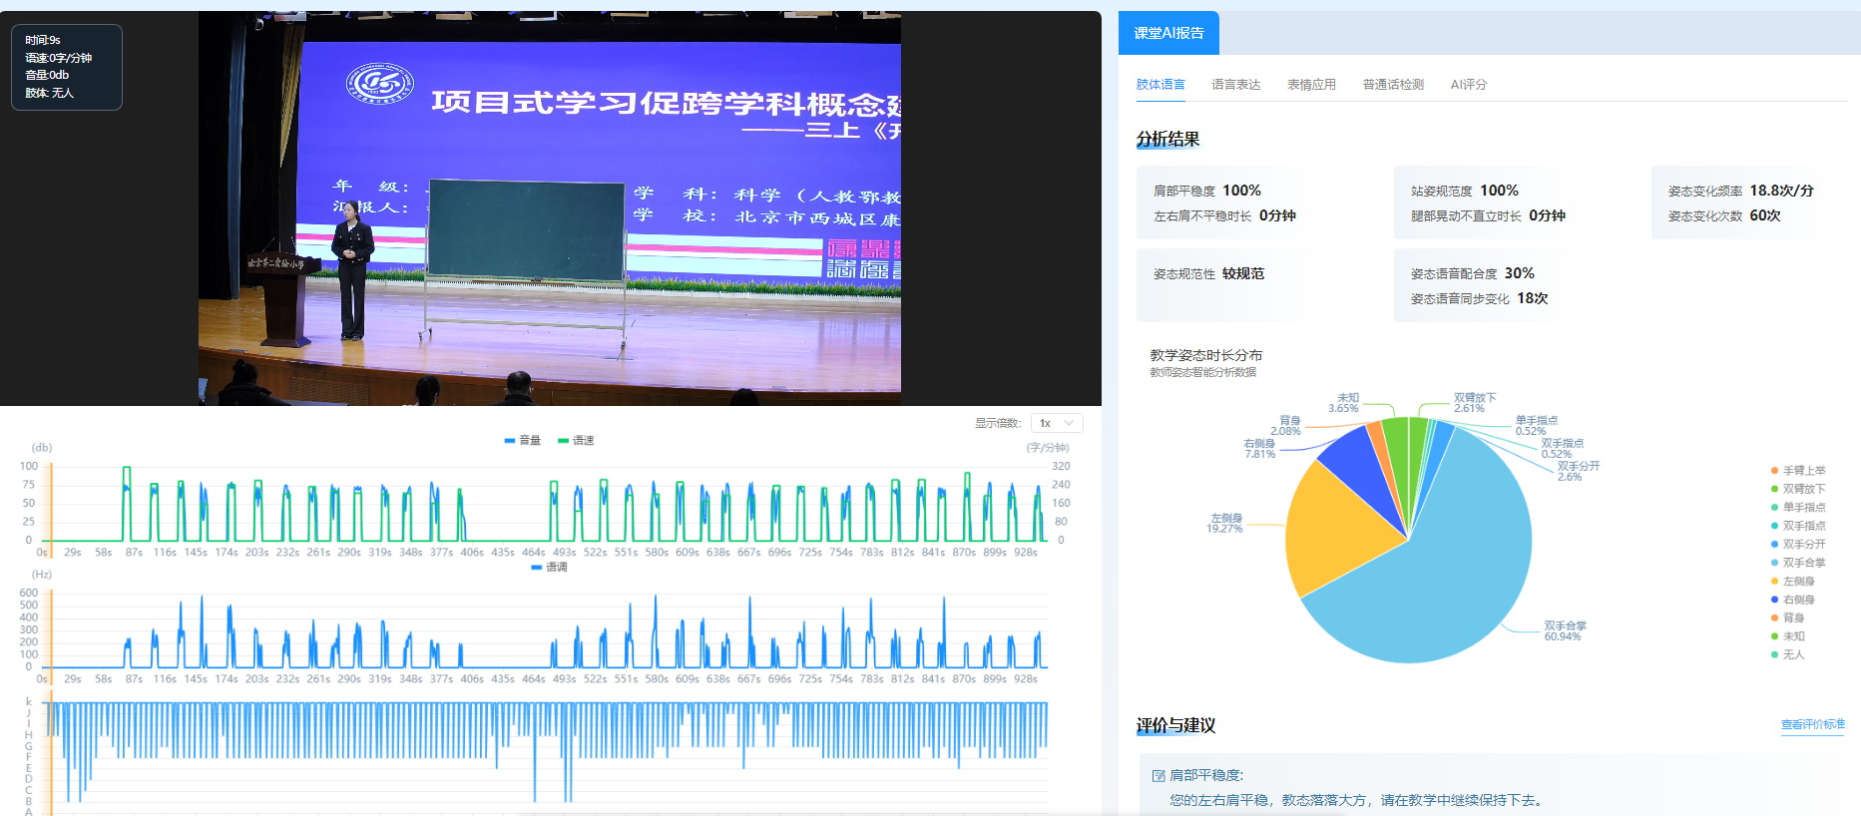
Task: Toggle the 语速 legend item
Action: coord(576,440)
